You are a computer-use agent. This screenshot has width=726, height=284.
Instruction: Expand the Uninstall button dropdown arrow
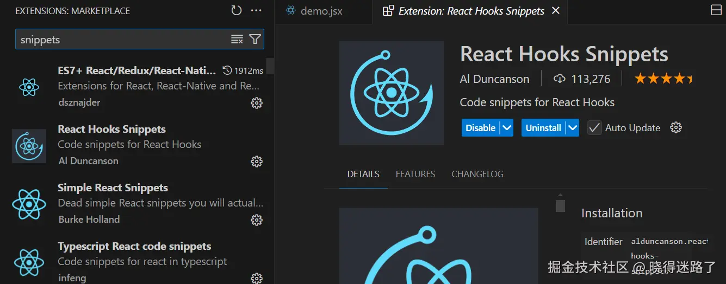pos(572,128)
